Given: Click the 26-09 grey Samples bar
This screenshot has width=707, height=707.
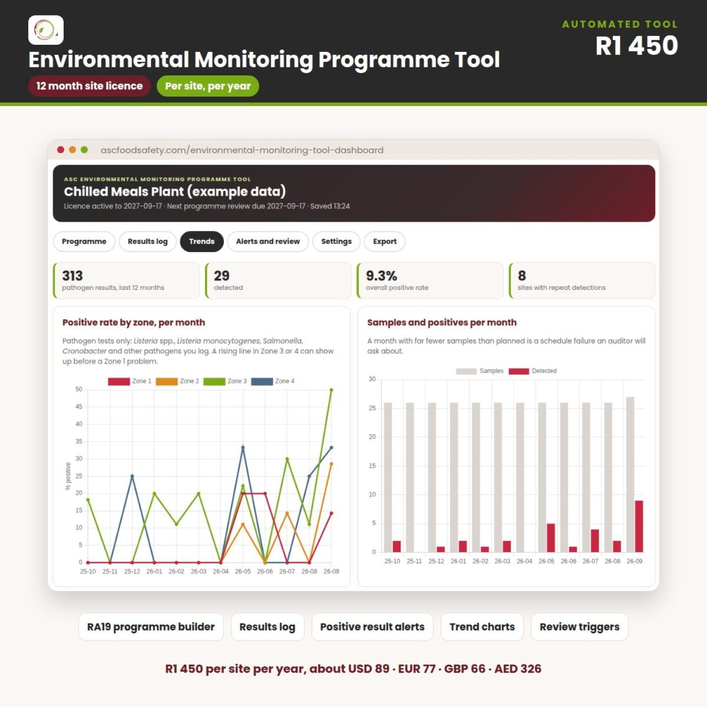Looking at the screenshot, I should click(630, 475).
